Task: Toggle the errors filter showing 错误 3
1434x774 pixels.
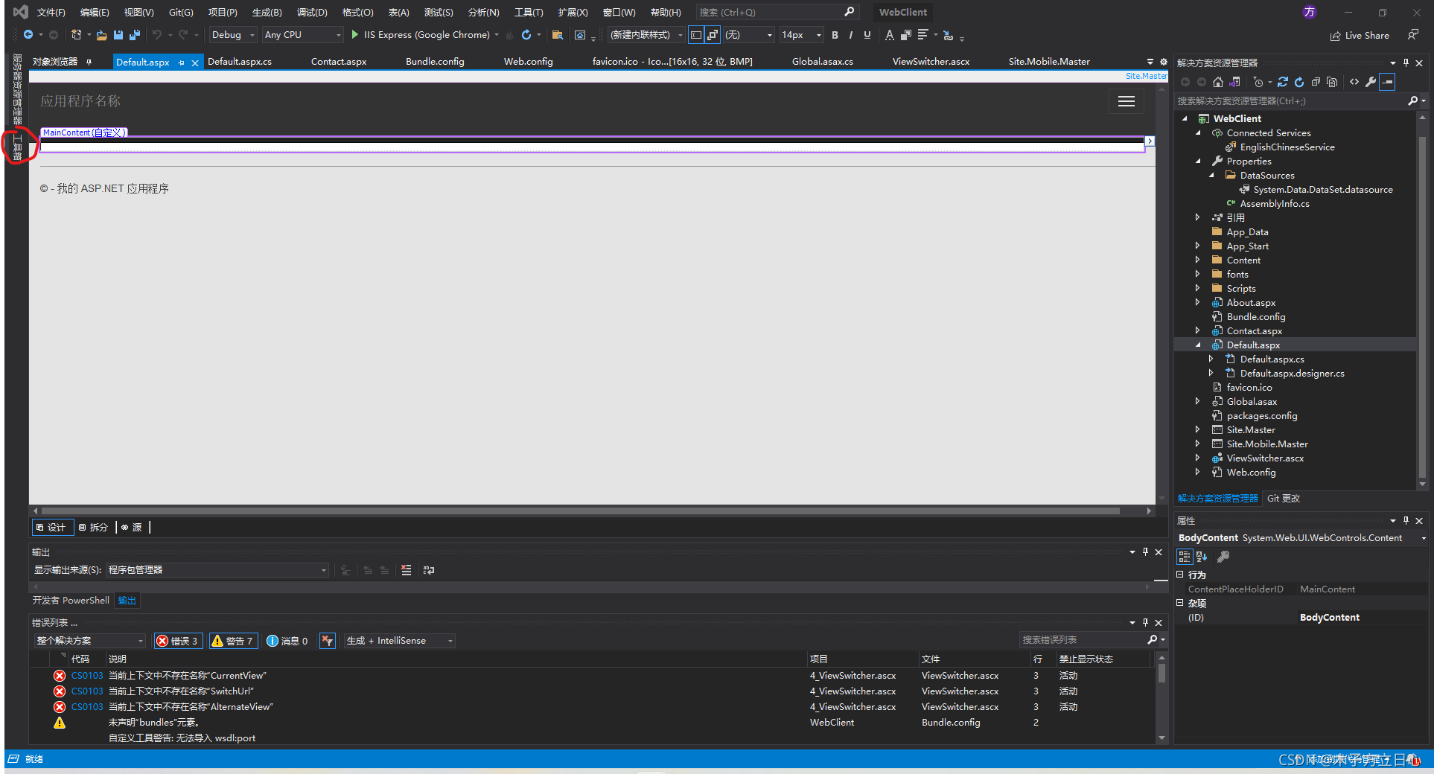Action: (177, 641)
